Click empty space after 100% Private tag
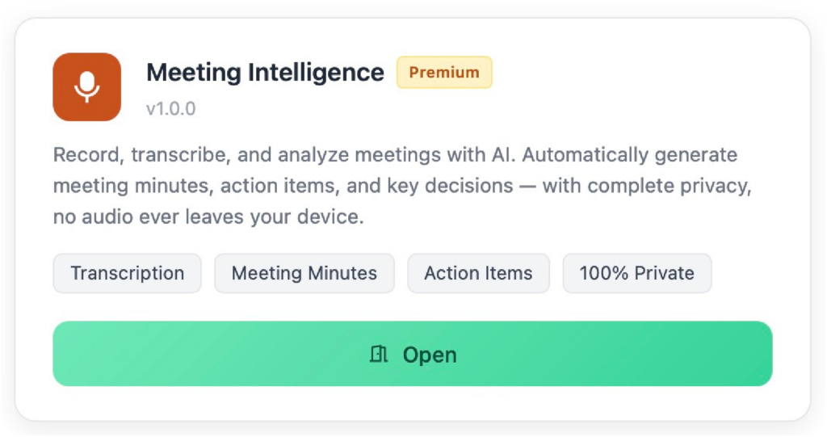The height and width of the screenshot is (437, 827). point(742,273)
